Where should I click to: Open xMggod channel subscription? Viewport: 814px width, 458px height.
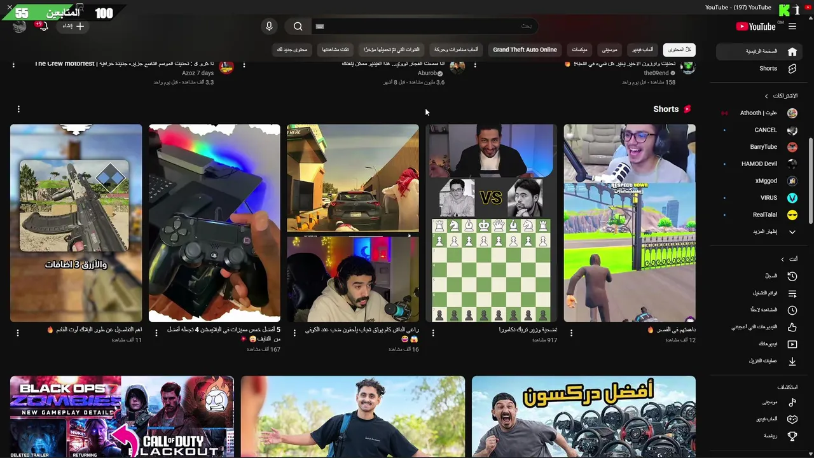pos(760,181)
